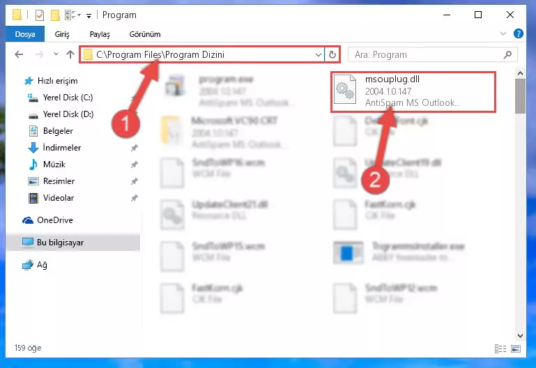536x368 pixels.
Task: Click the address bar path field
Action: [x=201, y=54]
